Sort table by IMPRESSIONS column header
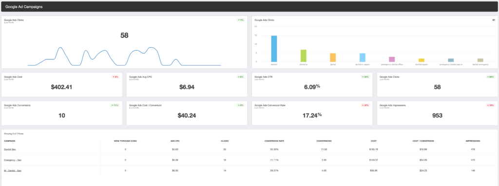The height and width of the screenshot is (186, 499). [473, 141]
